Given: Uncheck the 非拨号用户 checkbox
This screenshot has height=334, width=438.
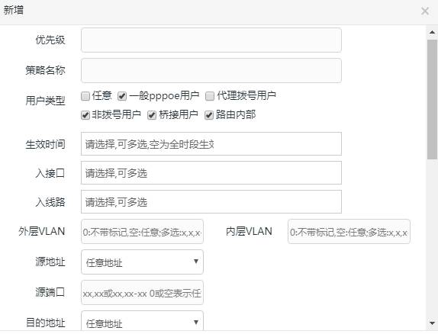Looking at the screenshot, I should point(85,115).
